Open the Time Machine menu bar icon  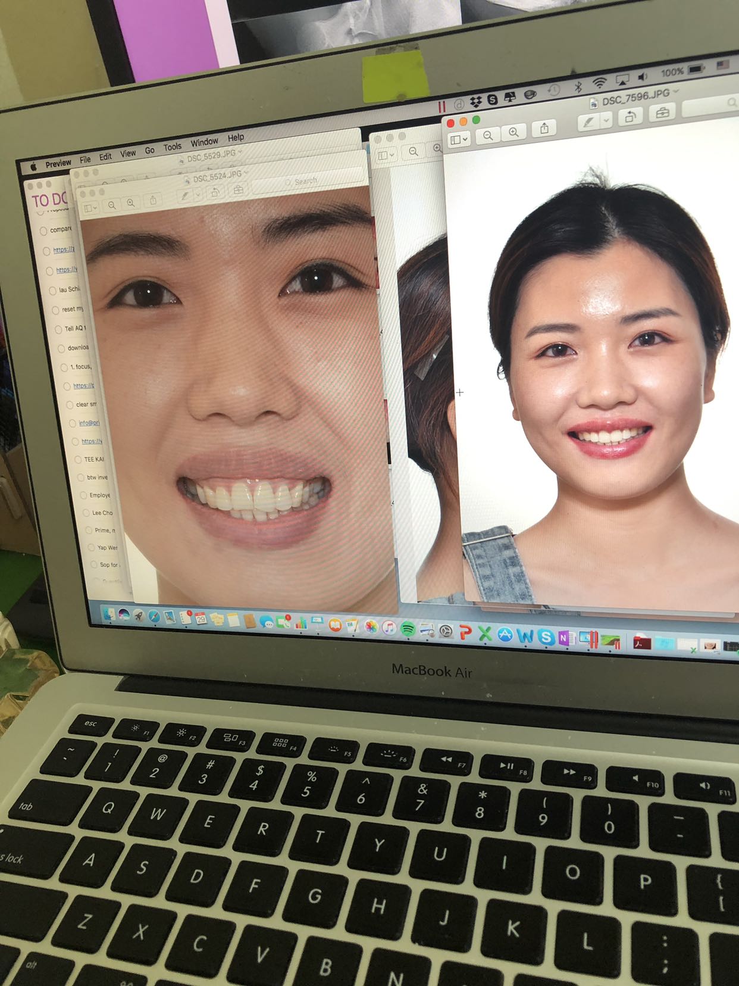pyautogui.click(x=553, y=91)
